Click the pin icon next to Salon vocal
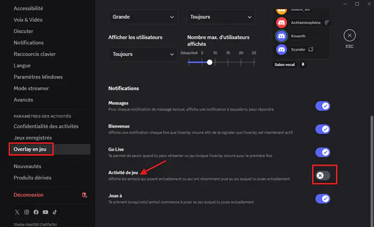This screenshot has height=227, width=374. (303, 65)
